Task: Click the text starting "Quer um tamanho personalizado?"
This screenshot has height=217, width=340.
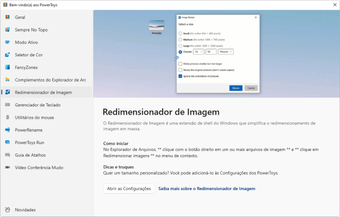Action: 191,173
